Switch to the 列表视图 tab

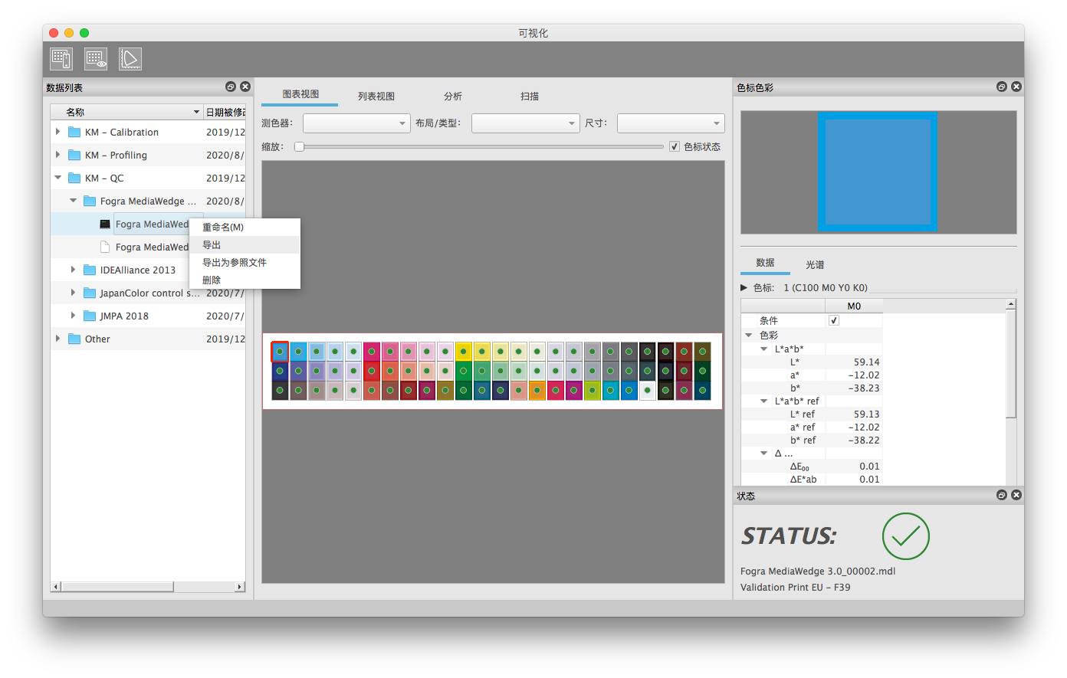tap(376, 96)
